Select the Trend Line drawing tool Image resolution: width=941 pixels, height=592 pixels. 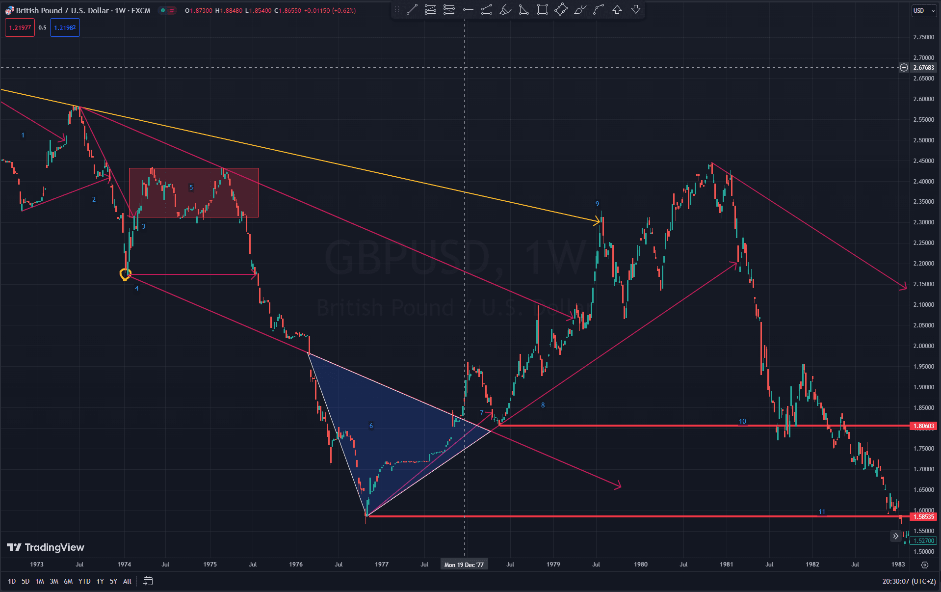[x=412, y=10]
